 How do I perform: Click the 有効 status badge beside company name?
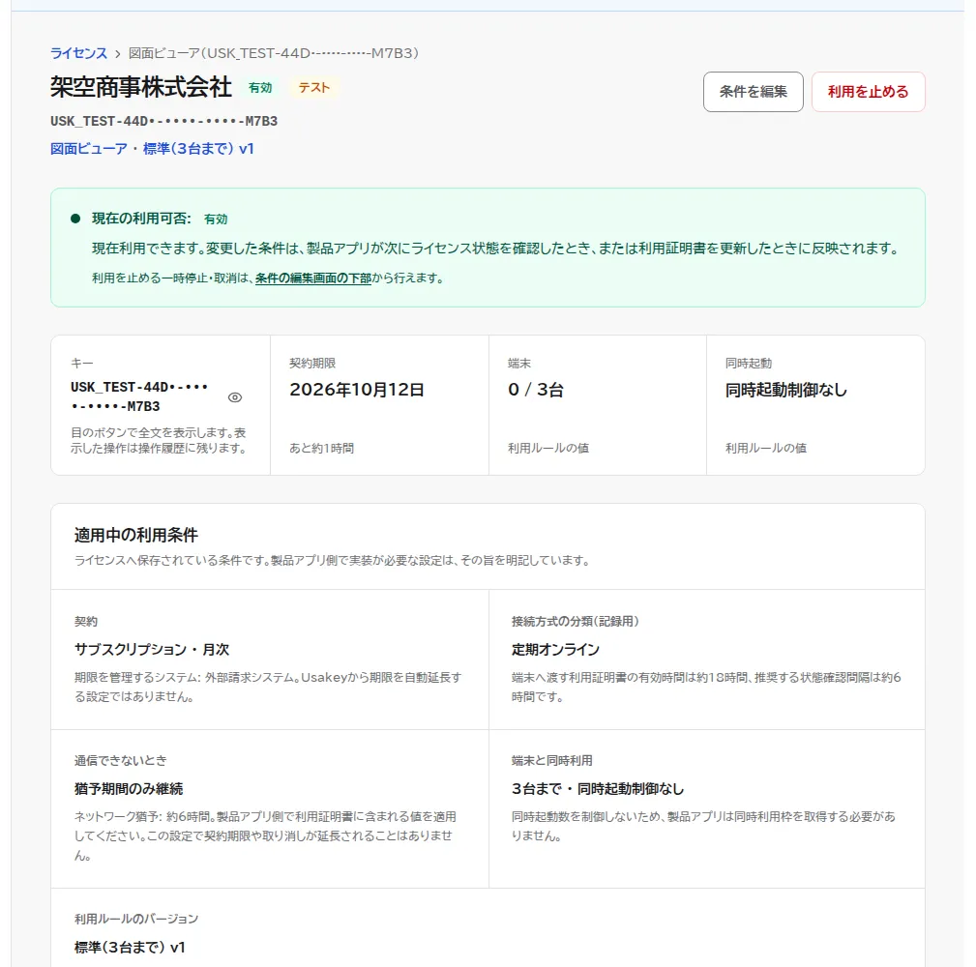pyautogui.click(x=260, y=88)
